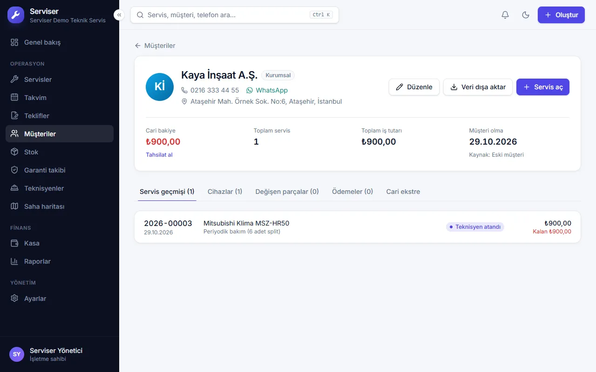Open Takvim calendar icon in sidebar
The image size is (596, 372).
pos(14,98)
